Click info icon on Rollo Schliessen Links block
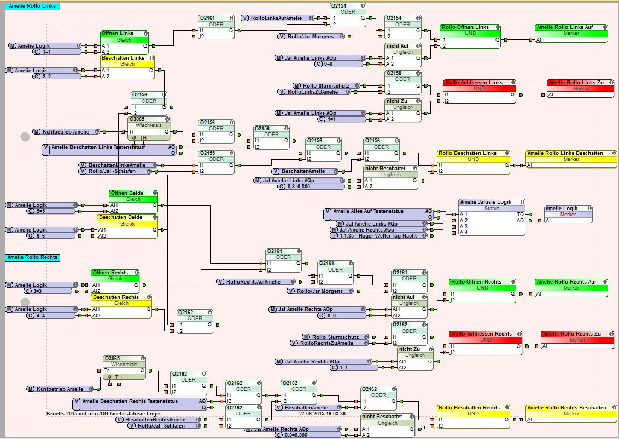Image resolution: width=619 pixels, height=439 pixels. click(x=513, y=83)
